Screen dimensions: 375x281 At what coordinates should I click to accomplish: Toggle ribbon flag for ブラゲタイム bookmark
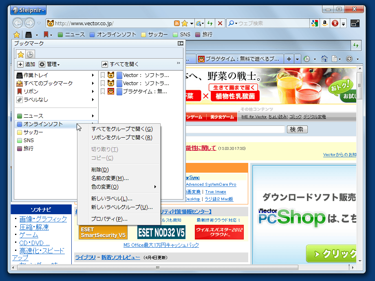click(x=103, y=91)
